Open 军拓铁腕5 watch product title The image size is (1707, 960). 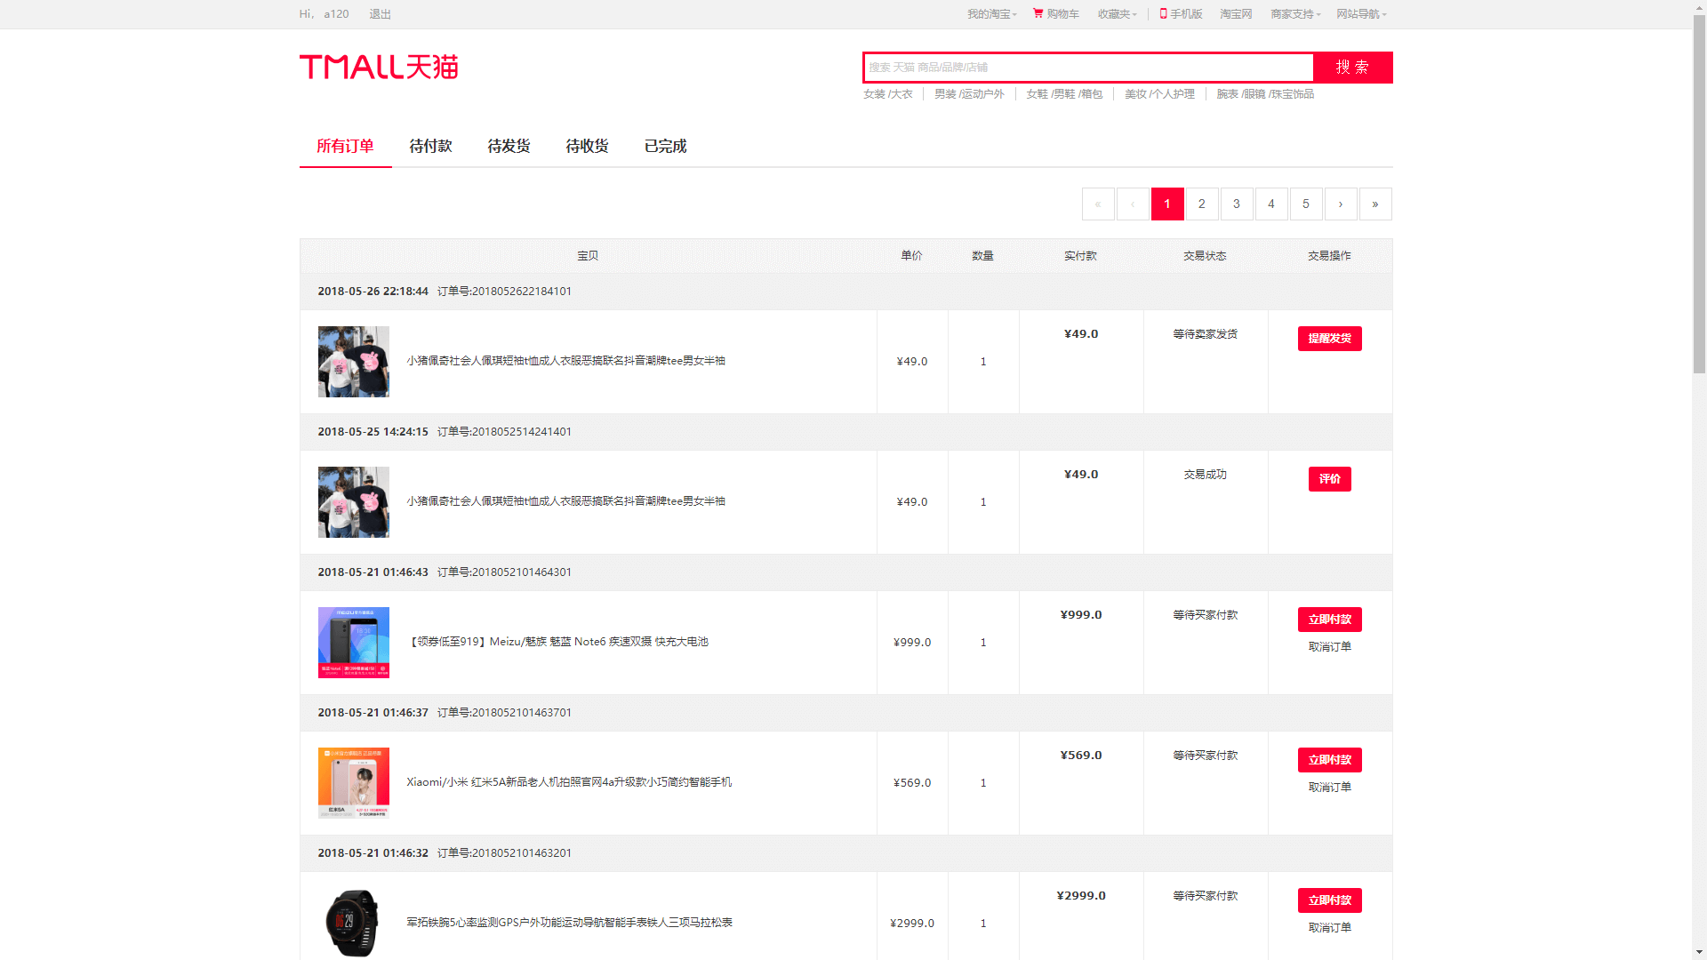pyautogui.click(x=570, y=923)
